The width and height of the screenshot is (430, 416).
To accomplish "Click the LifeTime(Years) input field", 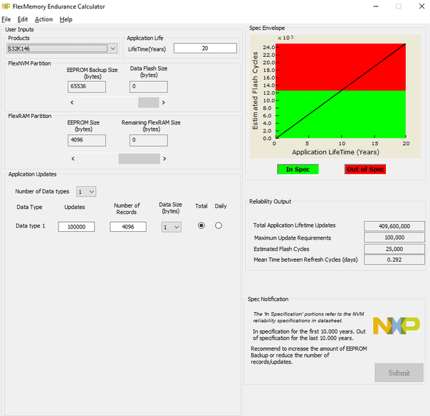I will pos(205,48).
